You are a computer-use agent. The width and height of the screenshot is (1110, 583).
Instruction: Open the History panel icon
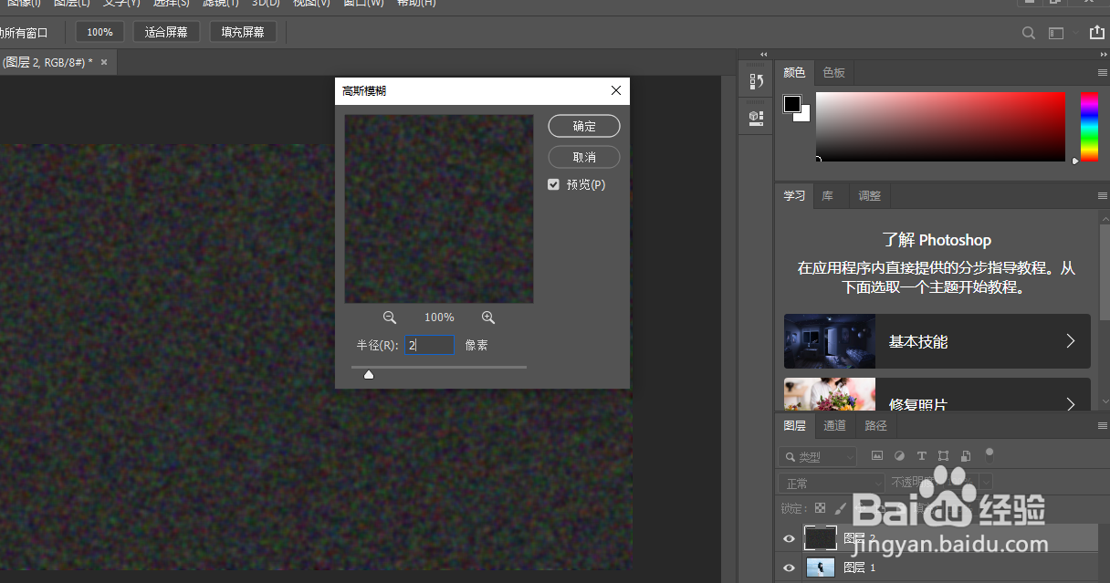[756, 82]
